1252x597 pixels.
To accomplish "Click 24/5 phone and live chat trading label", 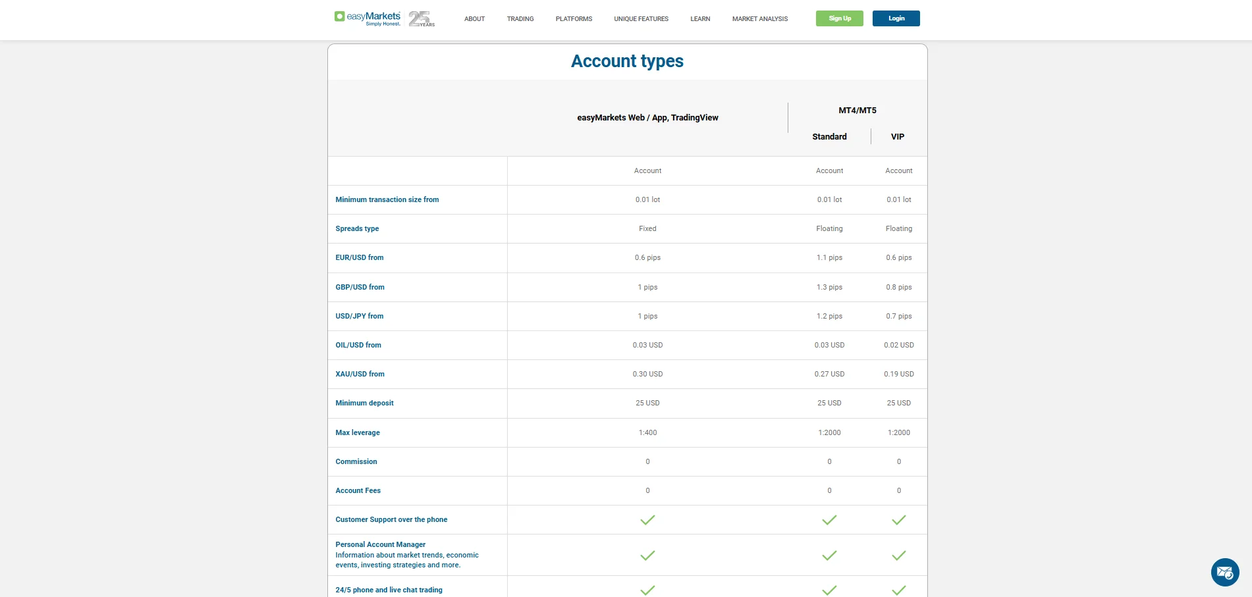I will 389,590.
